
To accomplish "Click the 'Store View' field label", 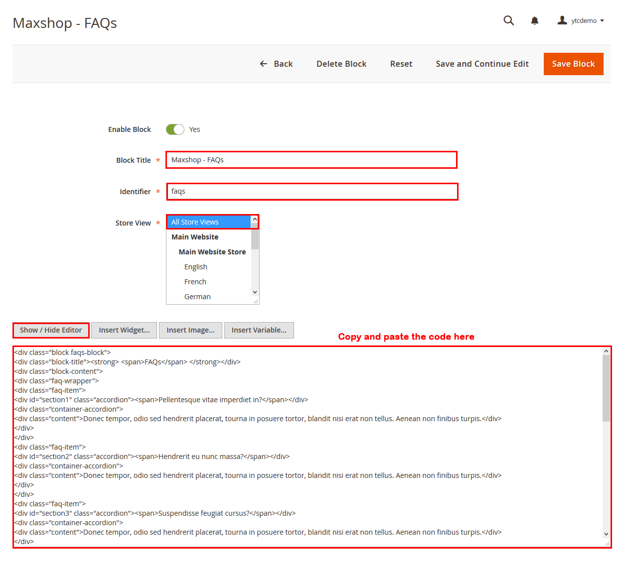I will pos(133,223).
